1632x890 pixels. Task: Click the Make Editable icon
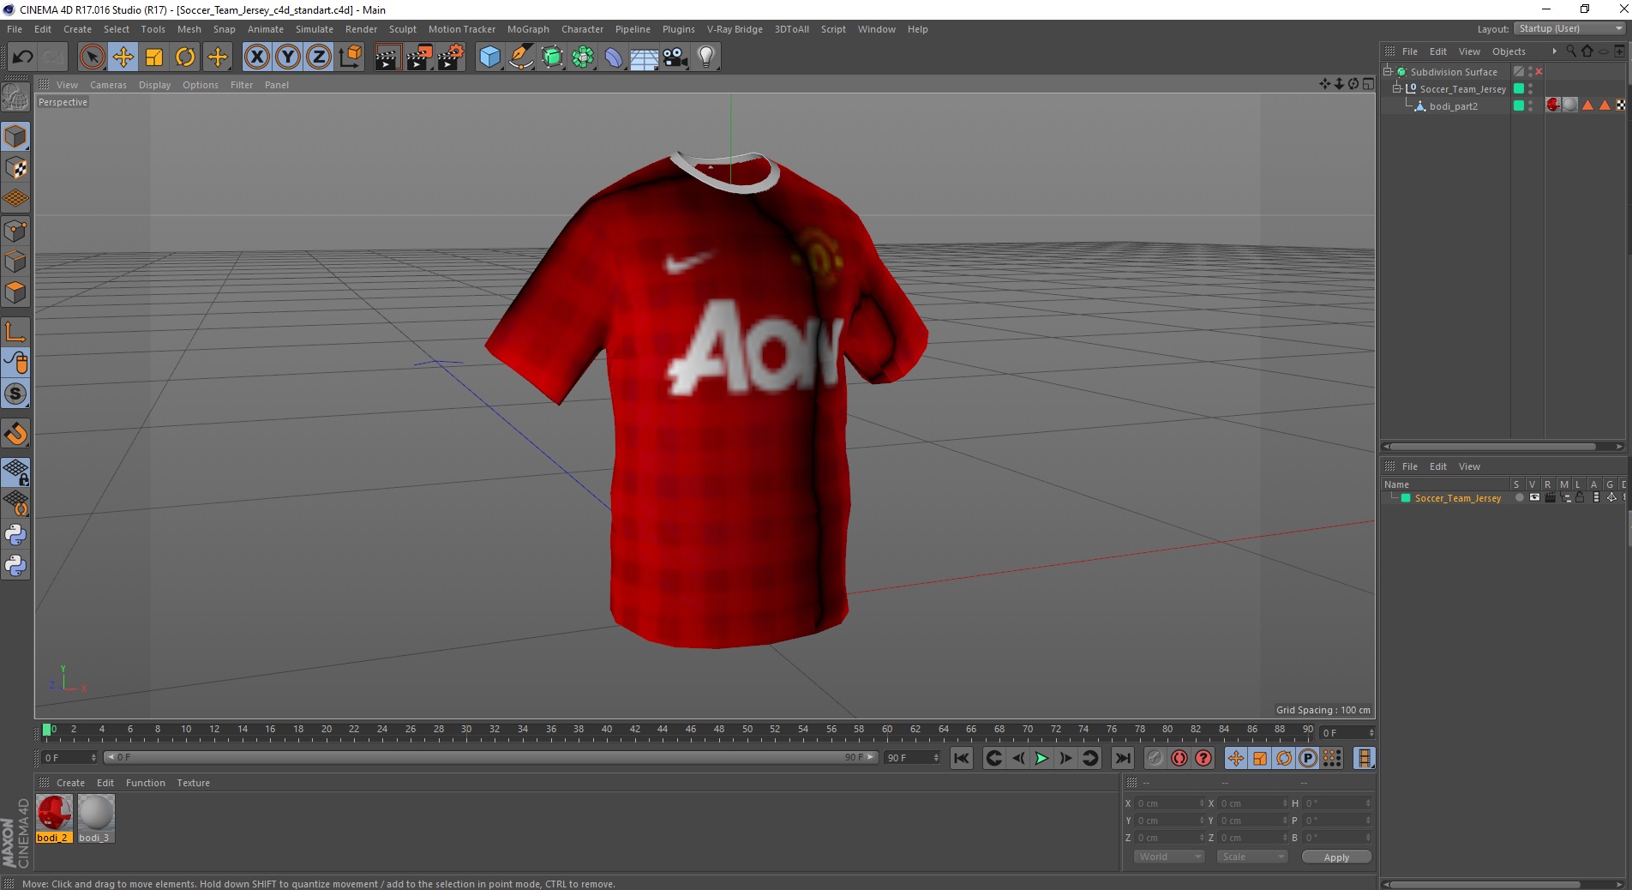click(x=15, y=98)
